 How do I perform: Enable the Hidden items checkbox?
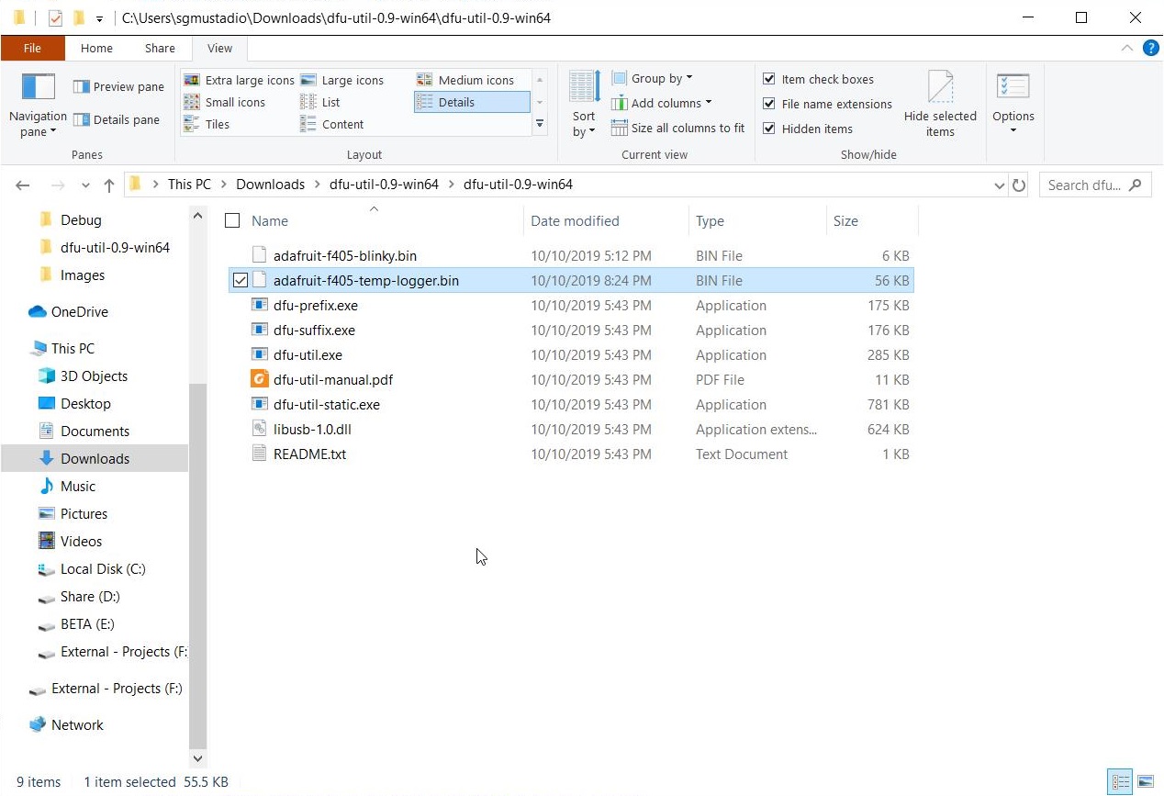coord(769,129)
